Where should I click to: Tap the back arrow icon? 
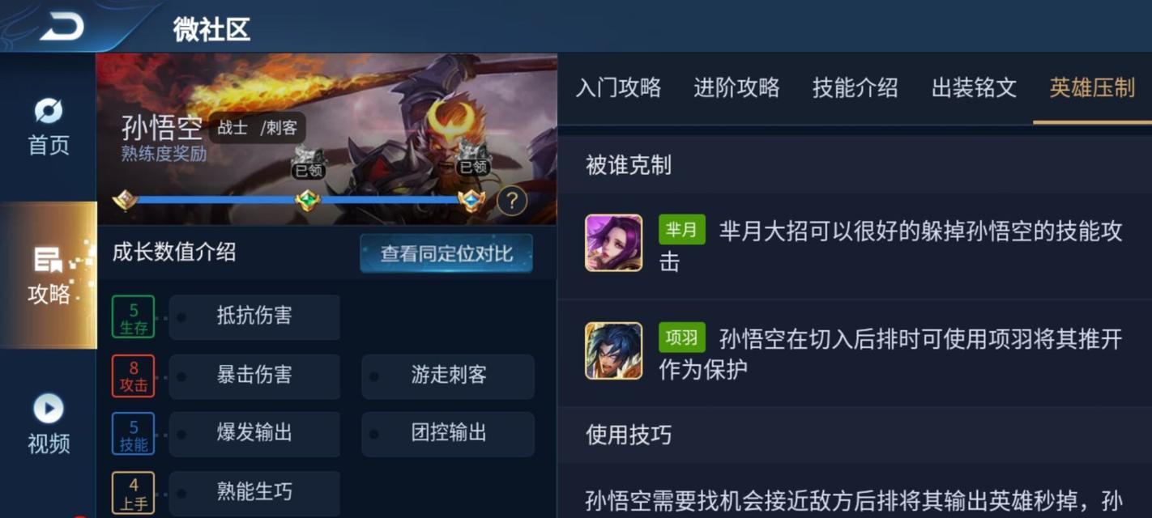tap(62, 28)
